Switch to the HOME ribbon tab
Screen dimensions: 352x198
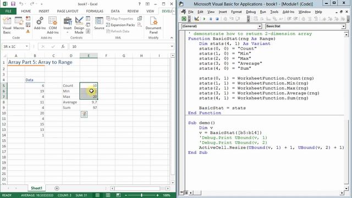[26, 11]
